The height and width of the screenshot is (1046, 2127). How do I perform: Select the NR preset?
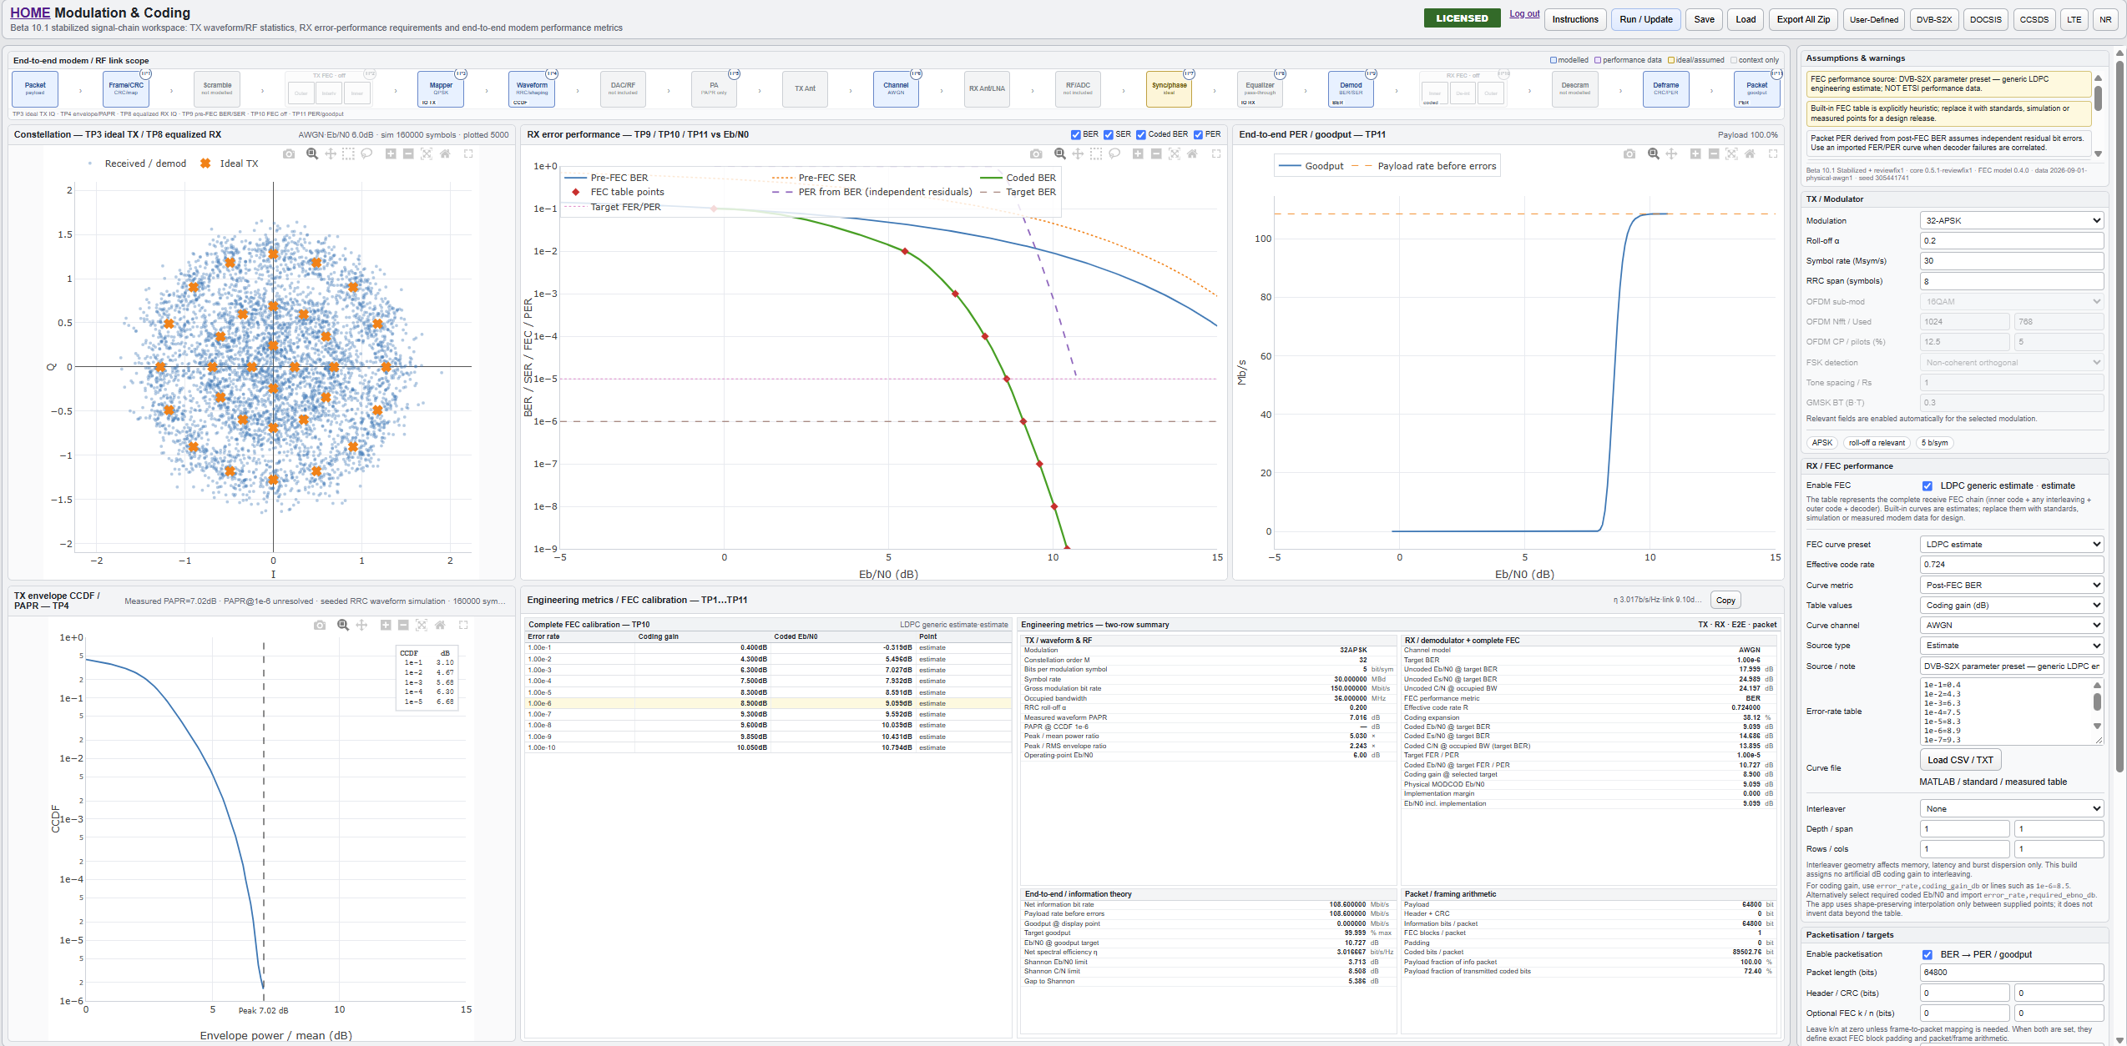[2105, 19]
